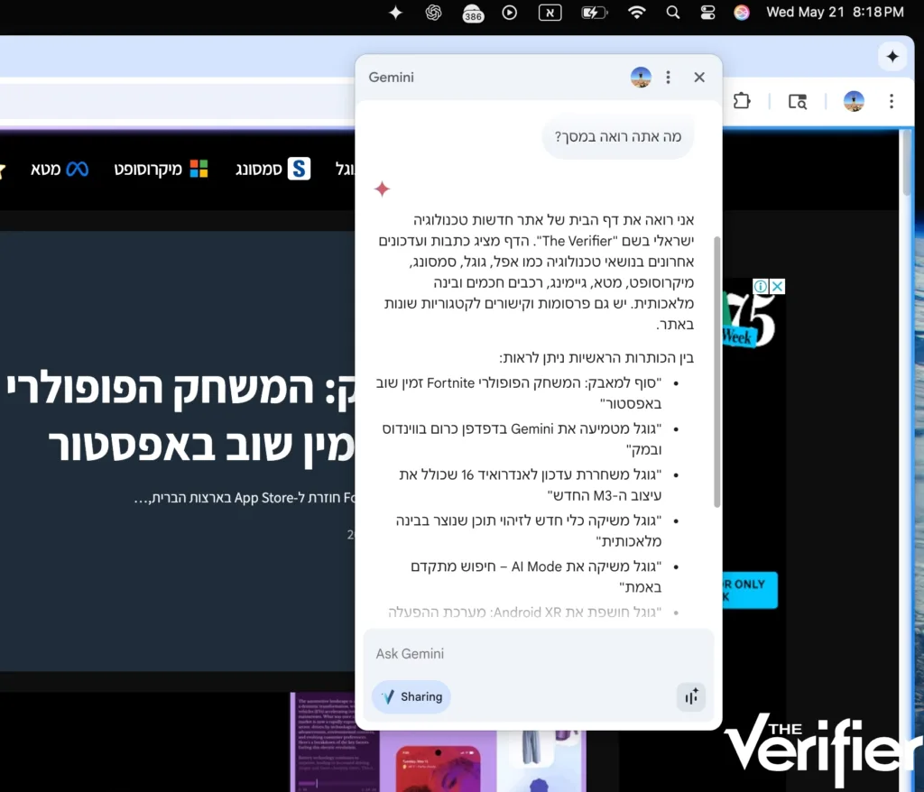This screenshot has height=792, width=924.
Task: Click the web page's vertical scrollbar
Action: tap(907, 162)
